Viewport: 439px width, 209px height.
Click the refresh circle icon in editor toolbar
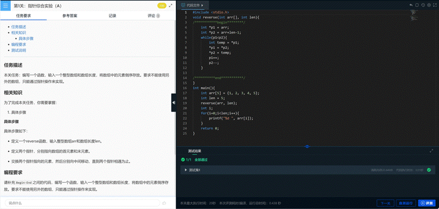click(417, 5)
